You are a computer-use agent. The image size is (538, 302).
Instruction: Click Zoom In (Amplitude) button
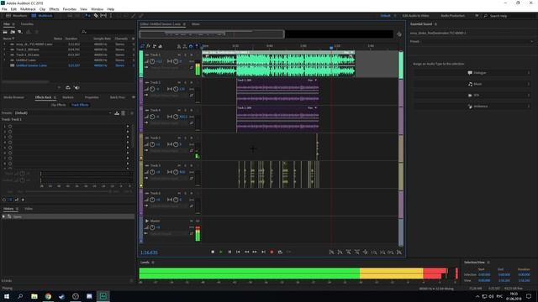(331, 252)
